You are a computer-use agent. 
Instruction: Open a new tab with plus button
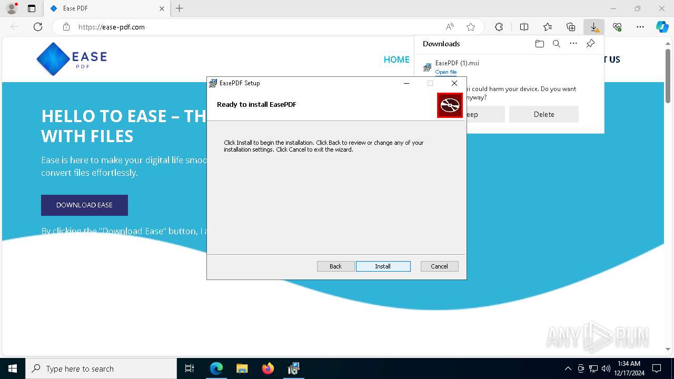[179, 8]
